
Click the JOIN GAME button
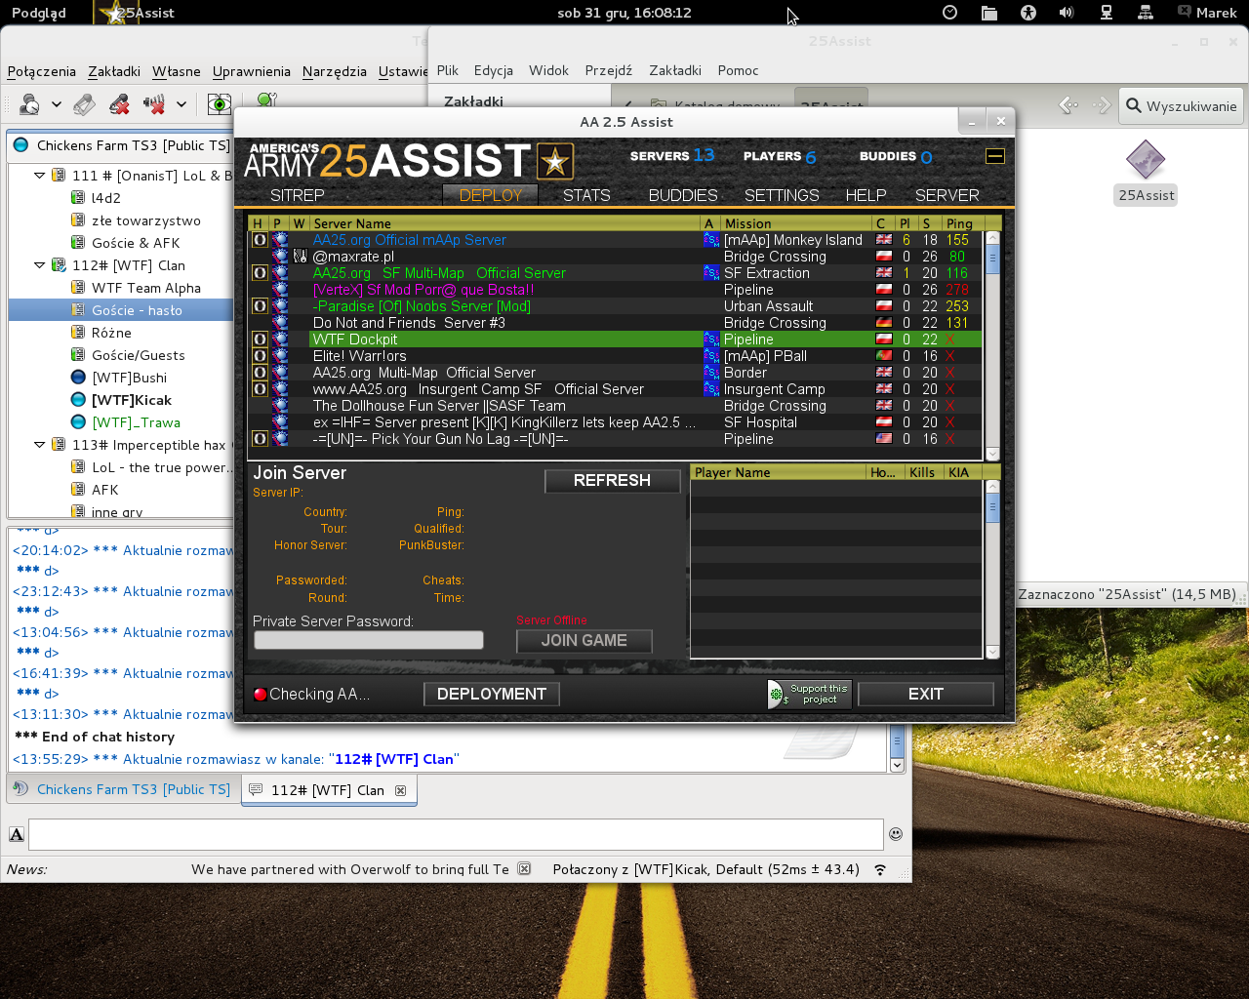[584, 640]
